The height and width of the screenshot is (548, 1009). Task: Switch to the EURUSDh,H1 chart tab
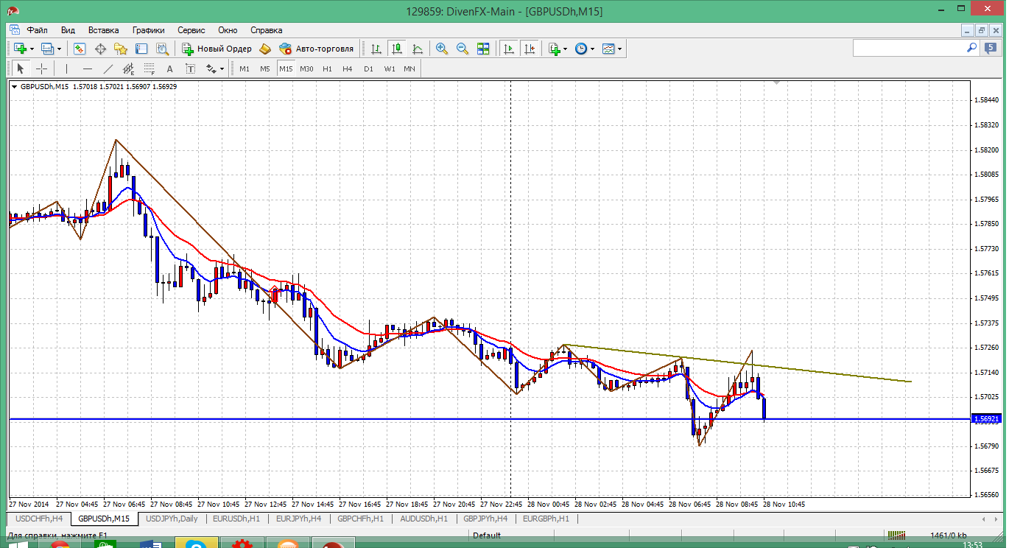(236, 519)
